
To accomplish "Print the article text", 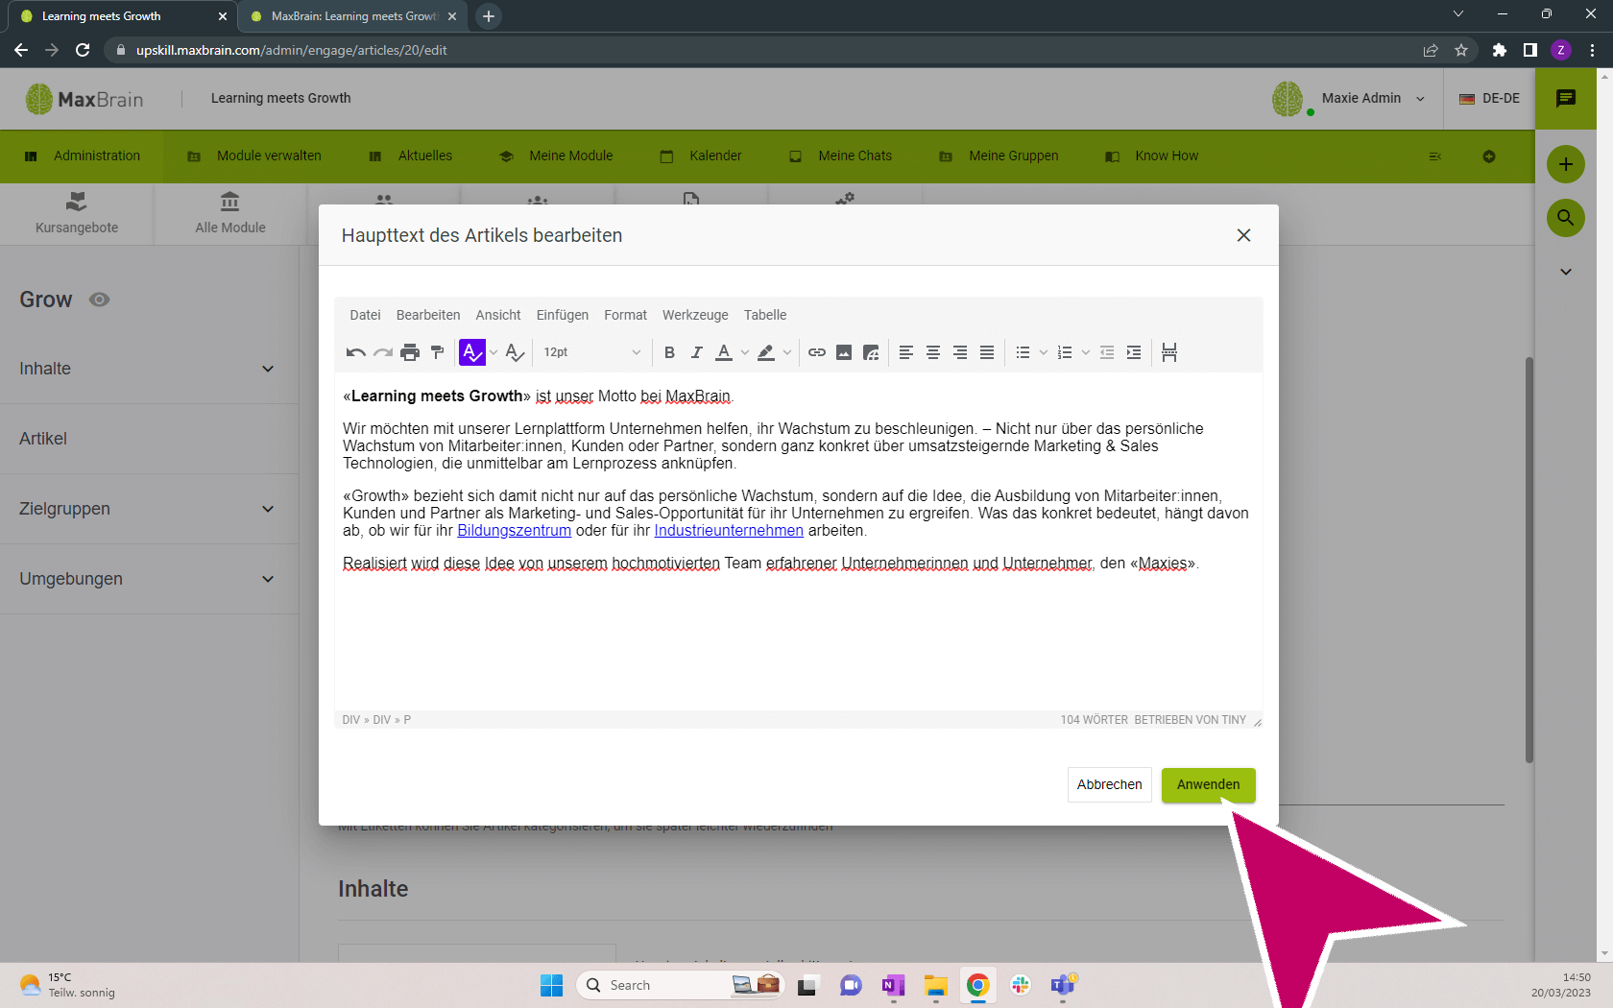I will [x=410, y=352].
